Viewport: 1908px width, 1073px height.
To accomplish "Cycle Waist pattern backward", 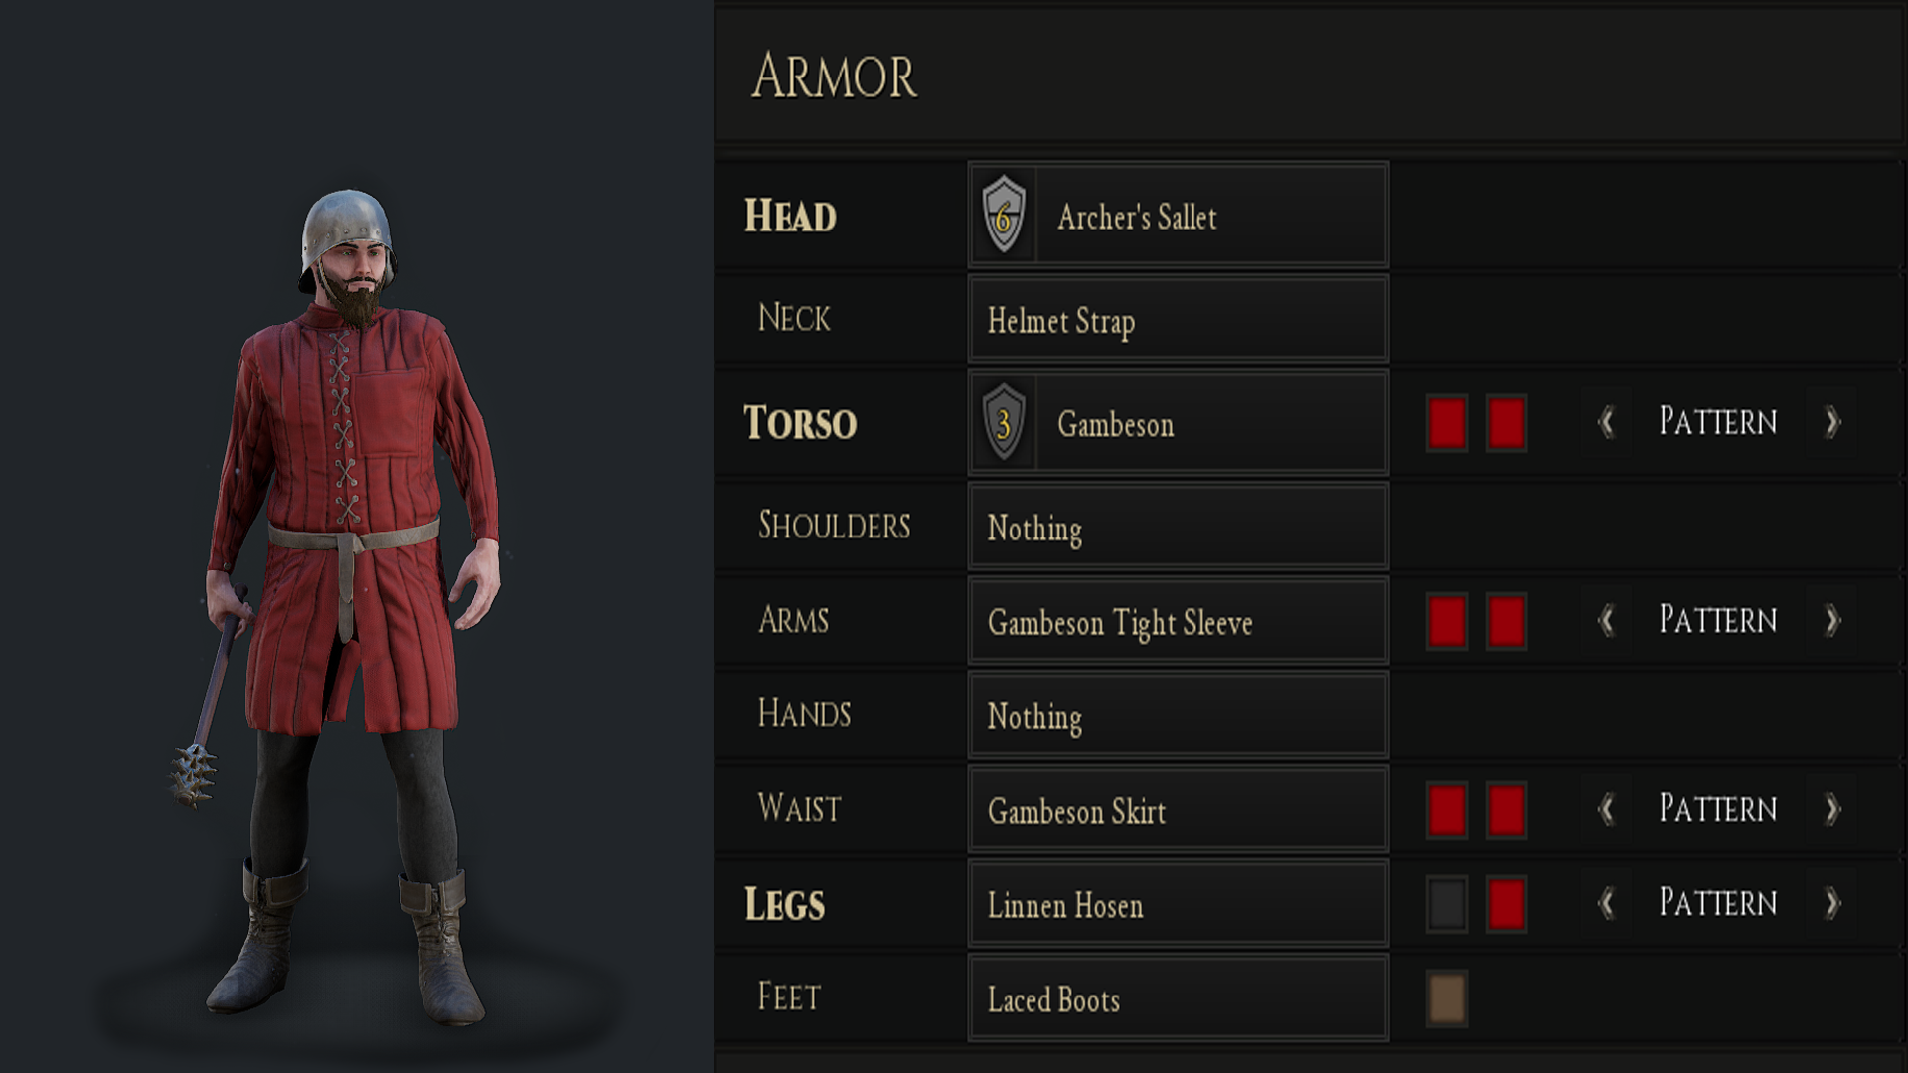I will [x=1606, y=809].
